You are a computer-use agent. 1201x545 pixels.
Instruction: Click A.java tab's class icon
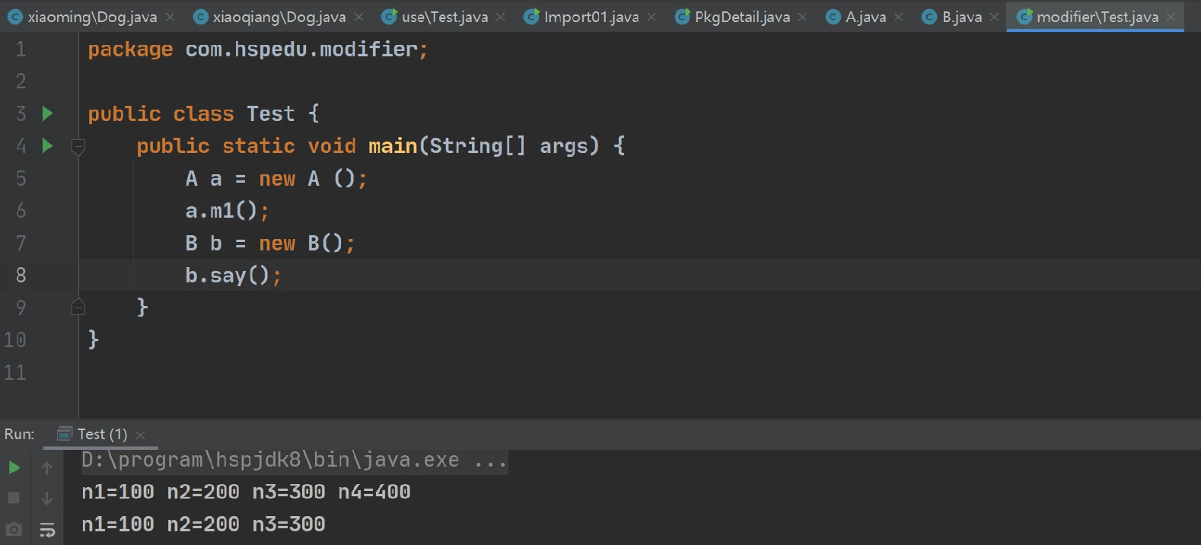833,17
